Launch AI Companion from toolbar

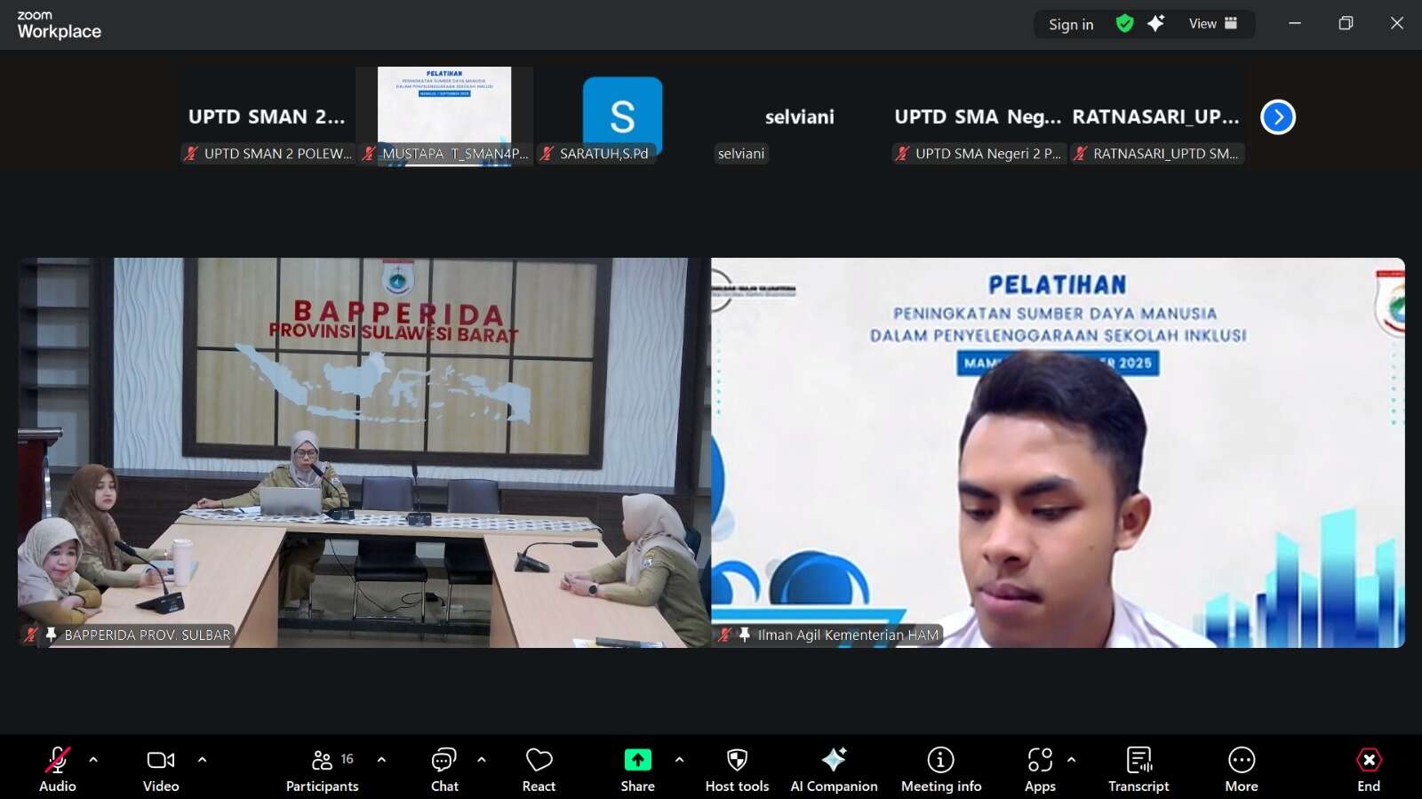834,769
